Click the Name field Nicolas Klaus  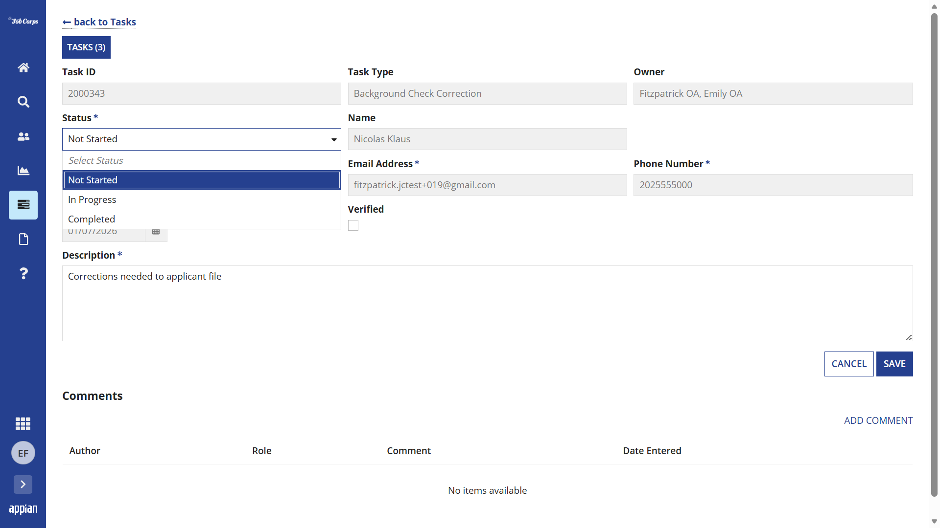coord(487,139)
